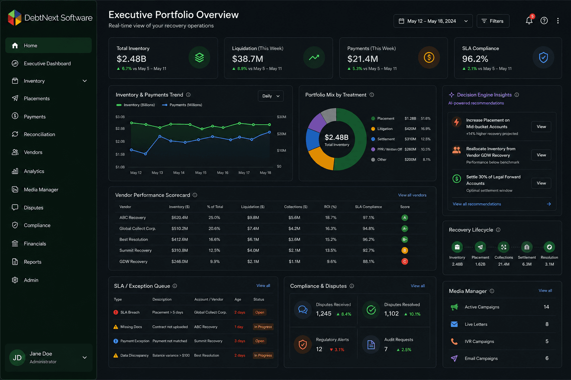The height and width of the screenshot is (380, 571).
Task: Open View all vendors link
Action: click(412, 195)
